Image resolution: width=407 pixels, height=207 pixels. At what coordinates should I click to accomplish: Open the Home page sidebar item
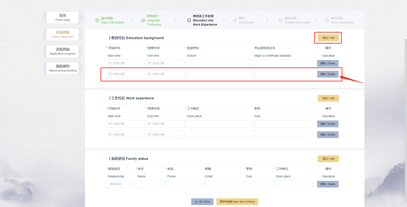point(63,18)
